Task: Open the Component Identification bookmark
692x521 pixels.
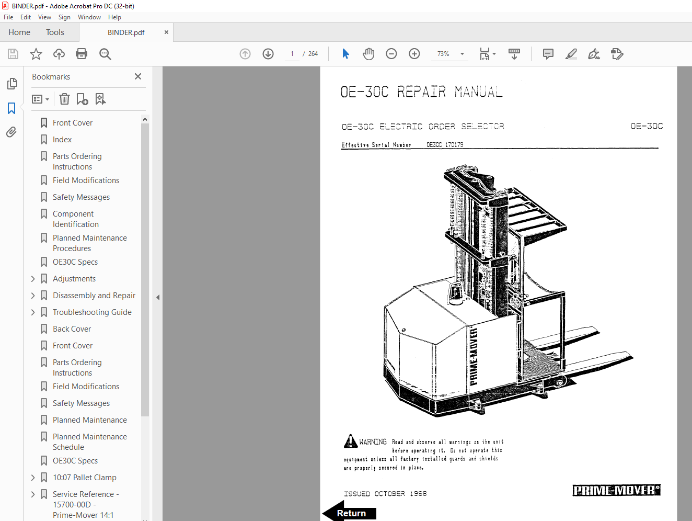Action: click(x=76, y=219)
